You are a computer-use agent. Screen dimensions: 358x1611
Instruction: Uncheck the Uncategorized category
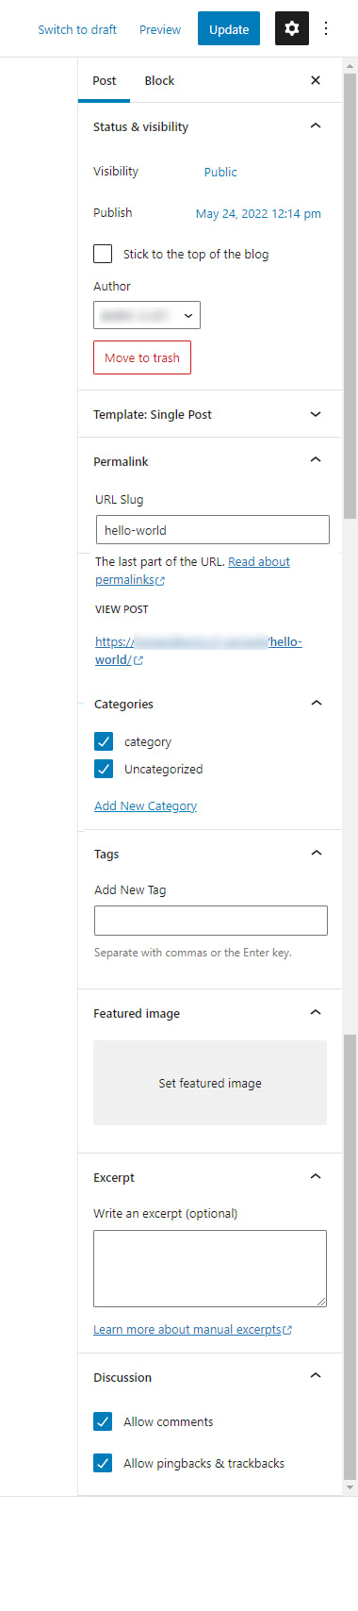[104, 769]
